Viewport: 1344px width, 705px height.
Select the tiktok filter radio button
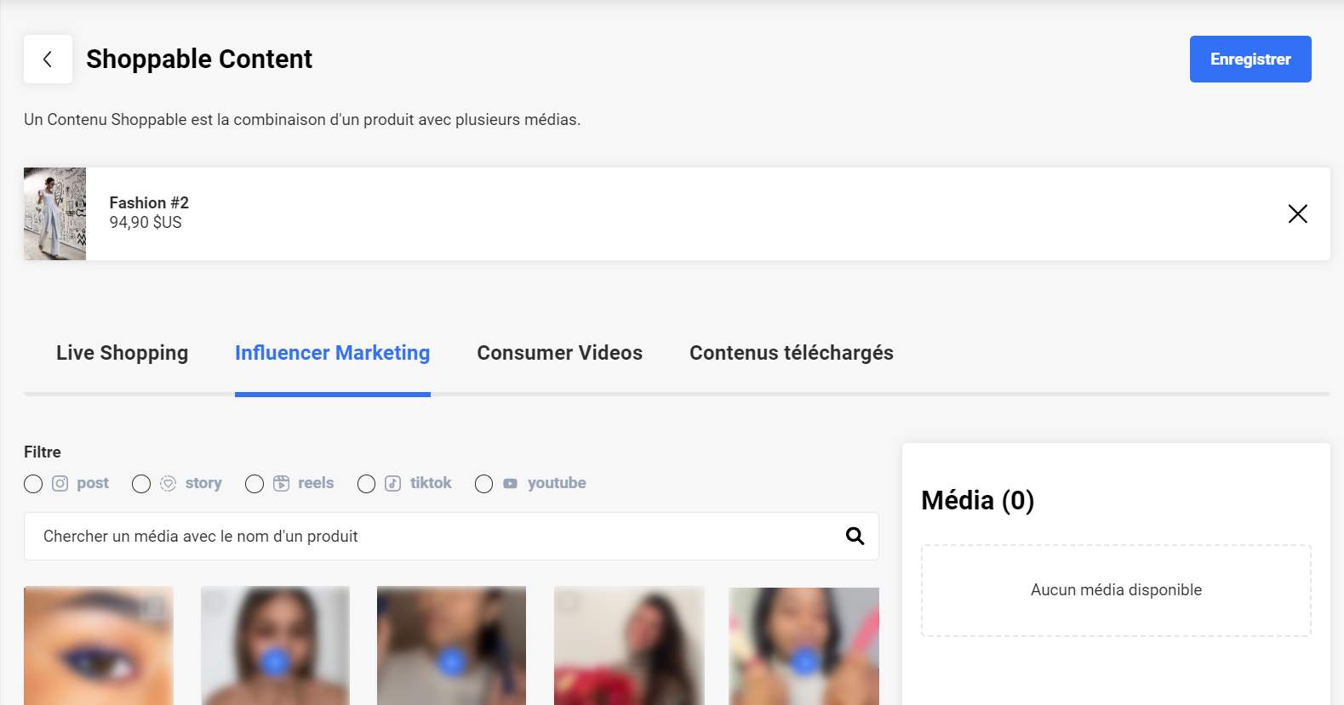click(x=366, y=484)
